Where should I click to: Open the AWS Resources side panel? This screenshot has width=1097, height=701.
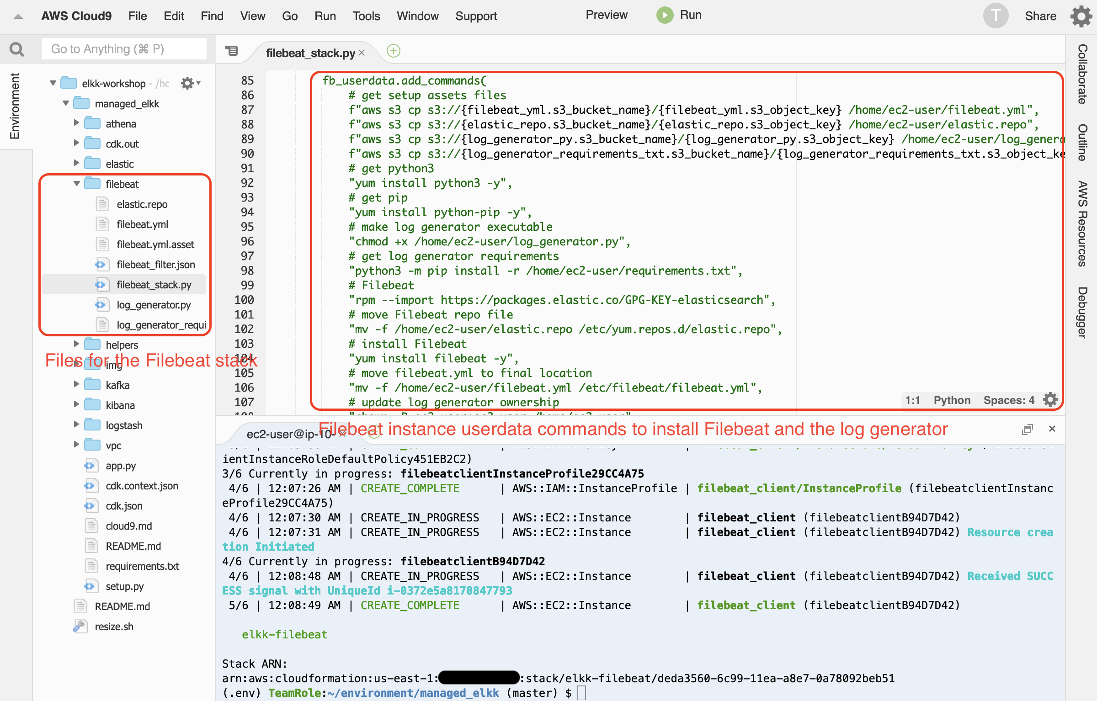pos(1082,223)
